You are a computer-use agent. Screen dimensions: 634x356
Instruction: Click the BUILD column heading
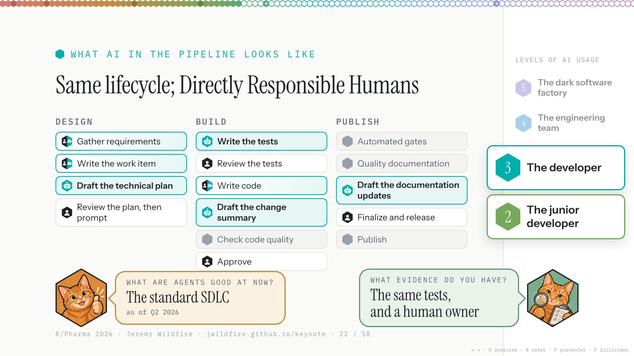211,122
